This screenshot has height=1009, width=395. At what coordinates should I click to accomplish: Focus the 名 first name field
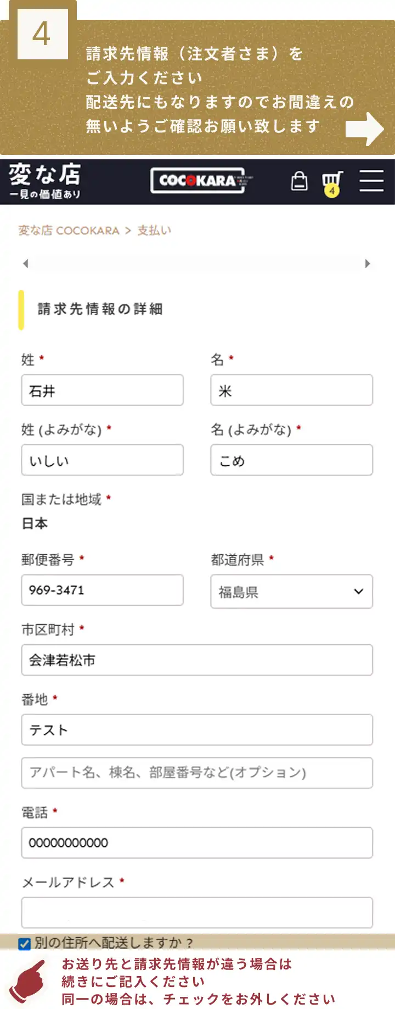click(291, 391)
